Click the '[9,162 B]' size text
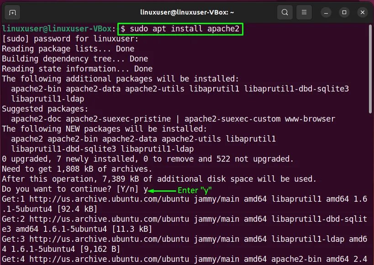The image size is (374, 265). (x=100, y=249)
